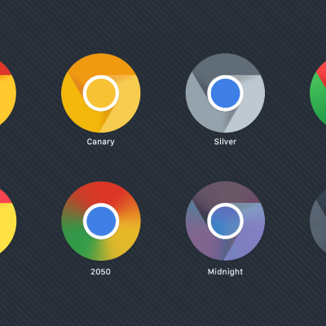Click the "Silver" text label
The width and height of the screenshot is (326, 326).
pos(225,142)
